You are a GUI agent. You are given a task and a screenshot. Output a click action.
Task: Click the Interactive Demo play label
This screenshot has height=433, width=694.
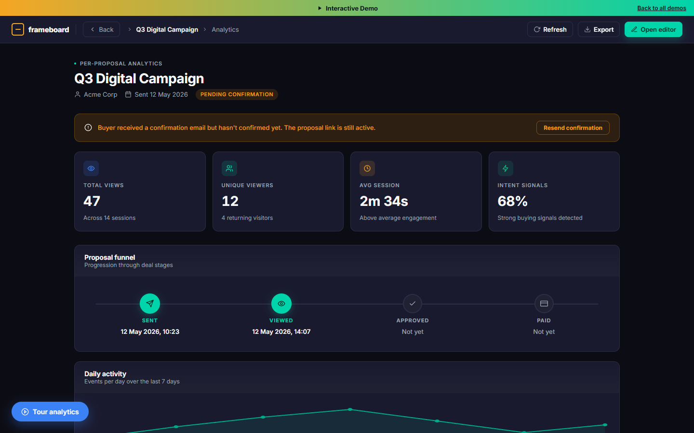click(x=347, y=8)
